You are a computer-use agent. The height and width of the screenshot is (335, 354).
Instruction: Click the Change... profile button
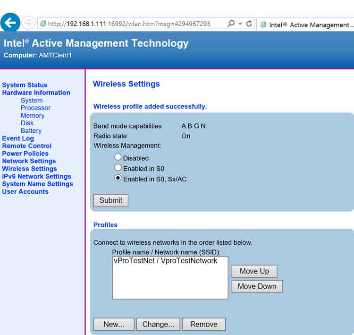pyautogui.click(x=158, y=325)
